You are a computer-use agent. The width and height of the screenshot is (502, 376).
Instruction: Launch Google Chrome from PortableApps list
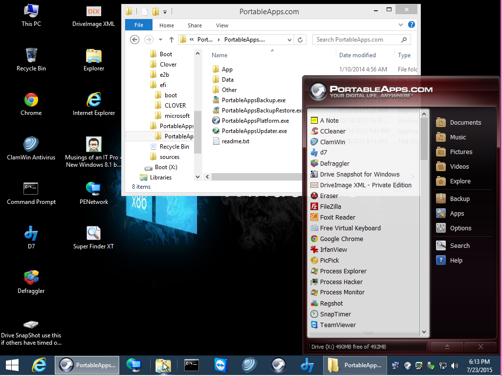(x=337, y=239)
